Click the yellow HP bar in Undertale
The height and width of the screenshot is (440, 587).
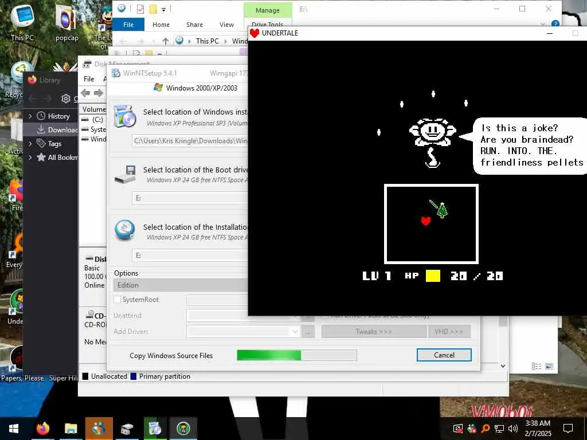(x=433, y=276)
